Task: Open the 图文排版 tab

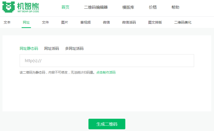Action: point(155,22)
